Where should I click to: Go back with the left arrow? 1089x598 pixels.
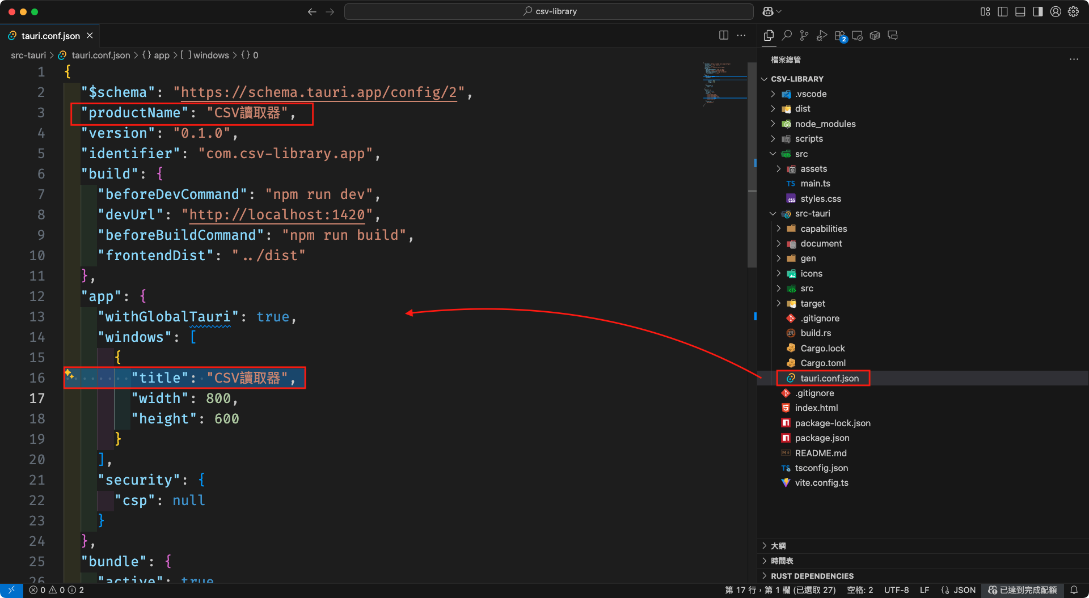312,11
